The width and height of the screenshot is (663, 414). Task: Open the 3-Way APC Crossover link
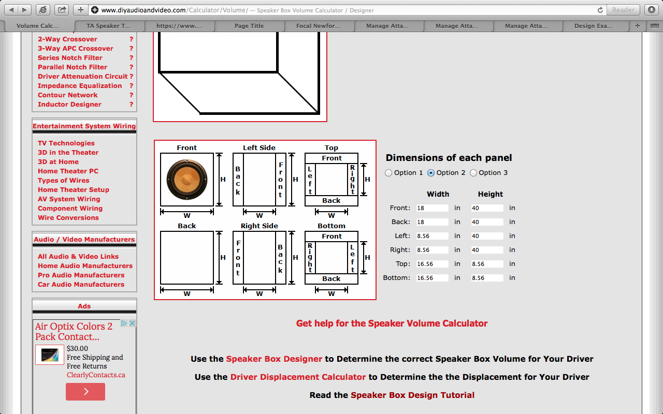tap(76, 49)
